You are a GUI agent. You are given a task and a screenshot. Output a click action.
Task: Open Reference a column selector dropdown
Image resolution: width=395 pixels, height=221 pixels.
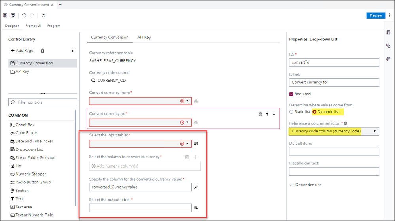coord(334,131)
